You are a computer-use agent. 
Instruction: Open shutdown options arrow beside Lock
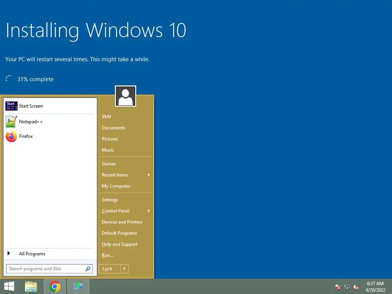pos(124,269)
